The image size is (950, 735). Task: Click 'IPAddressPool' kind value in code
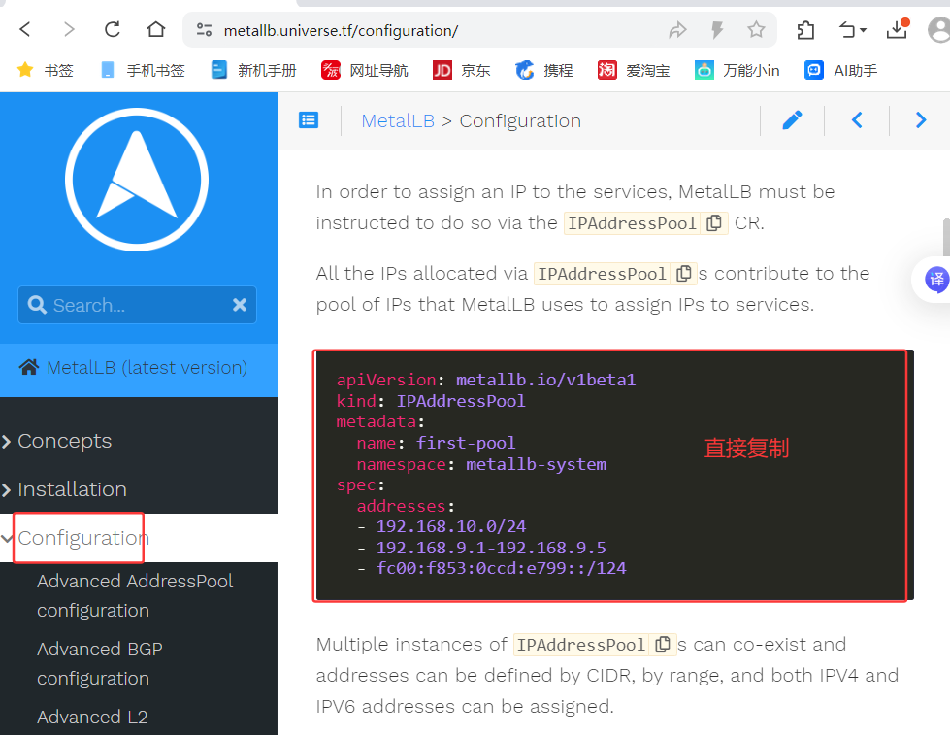[x=461, y=401]
